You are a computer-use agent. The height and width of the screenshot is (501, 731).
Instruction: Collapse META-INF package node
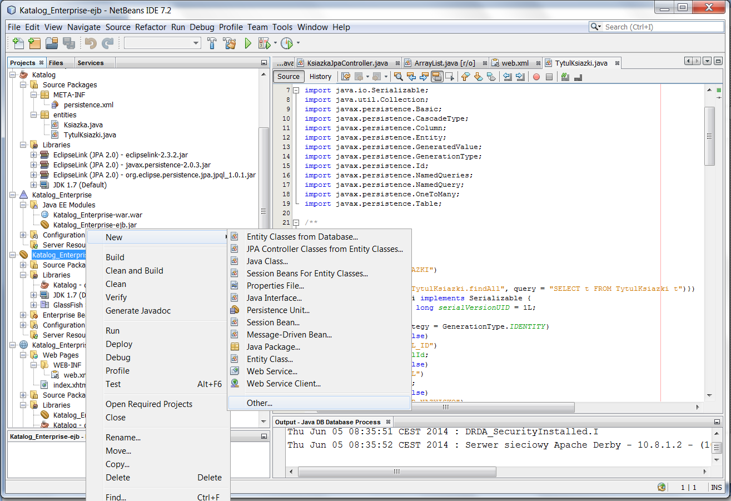click(x=34, y=95)
